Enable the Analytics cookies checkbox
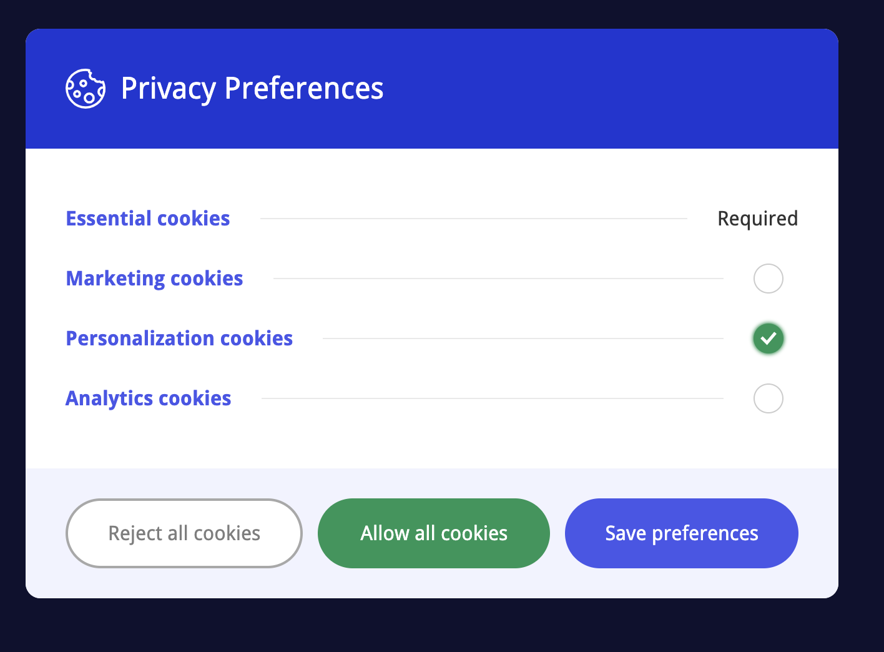The image size is (884, 652). (x=768, y=398)
